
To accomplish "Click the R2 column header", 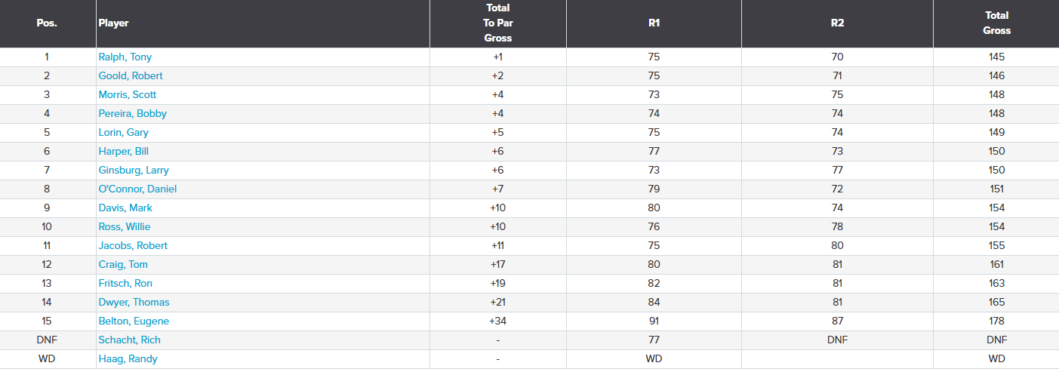I will (x=837, y=23).
